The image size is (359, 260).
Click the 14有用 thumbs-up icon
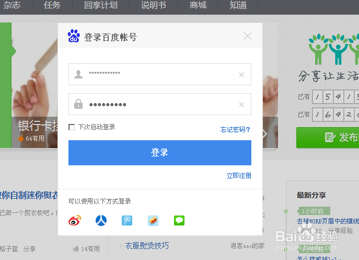coord(76,248)
